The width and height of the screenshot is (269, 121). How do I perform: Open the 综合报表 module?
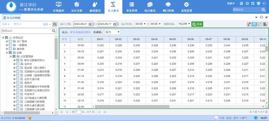[x=150, y=7]
